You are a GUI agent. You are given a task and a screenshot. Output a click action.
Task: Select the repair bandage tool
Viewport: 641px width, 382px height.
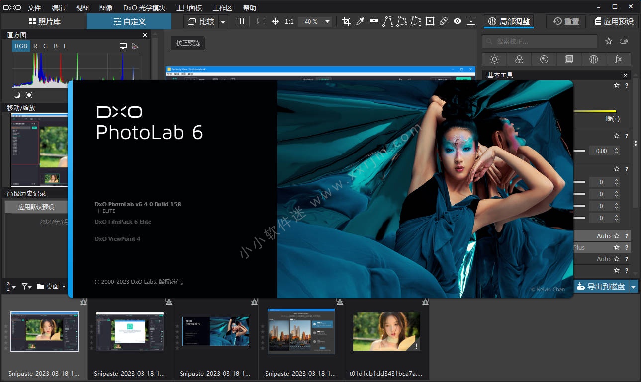[444, 21]
